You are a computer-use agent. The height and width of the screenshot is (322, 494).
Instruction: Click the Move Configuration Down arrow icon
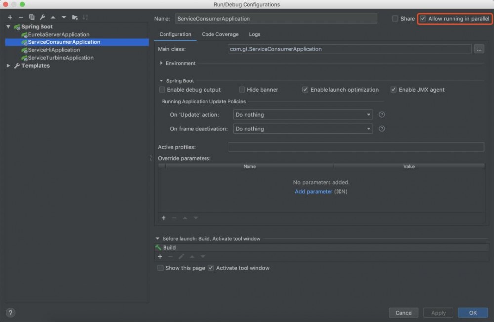[64, 17]
